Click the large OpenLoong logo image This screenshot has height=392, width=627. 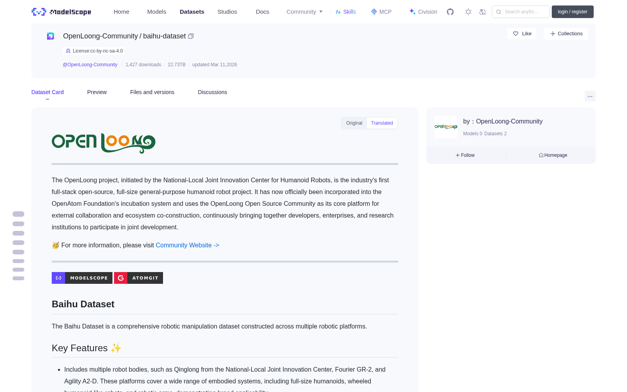pos(103,143)
